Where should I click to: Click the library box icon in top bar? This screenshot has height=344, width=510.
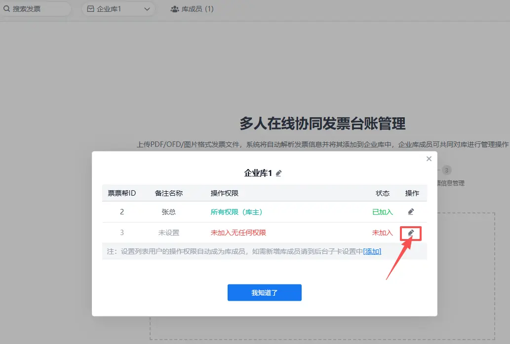[90, 9]
